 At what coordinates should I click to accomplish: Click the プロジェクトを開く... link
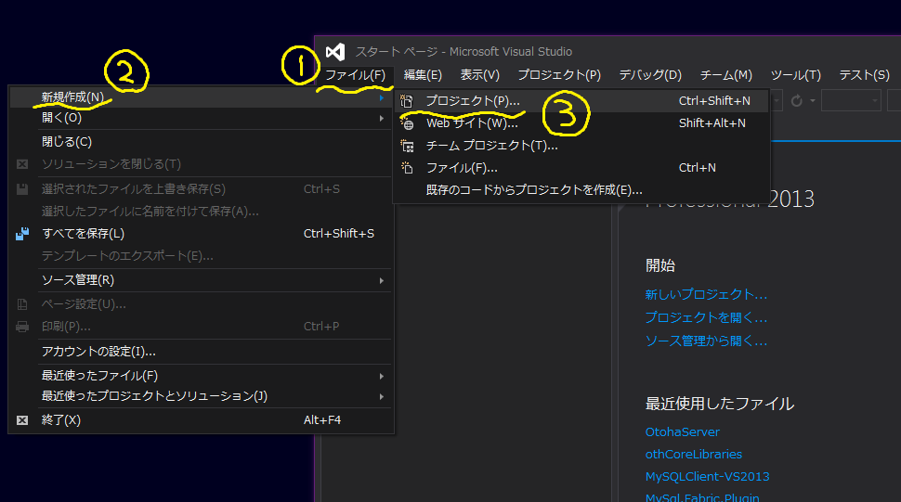coord(706,318)
